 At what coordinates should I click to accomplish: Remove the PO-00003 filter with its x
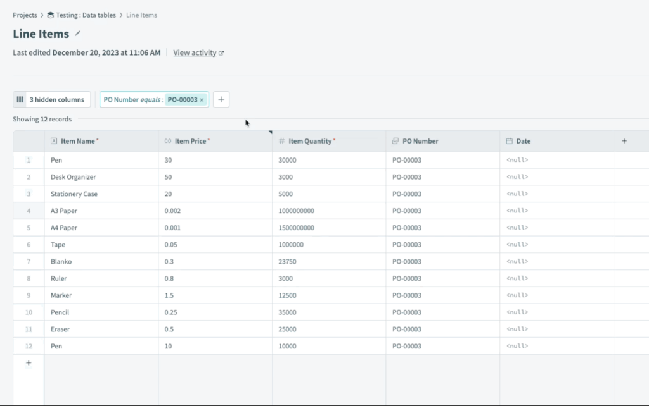coord(202,99)
